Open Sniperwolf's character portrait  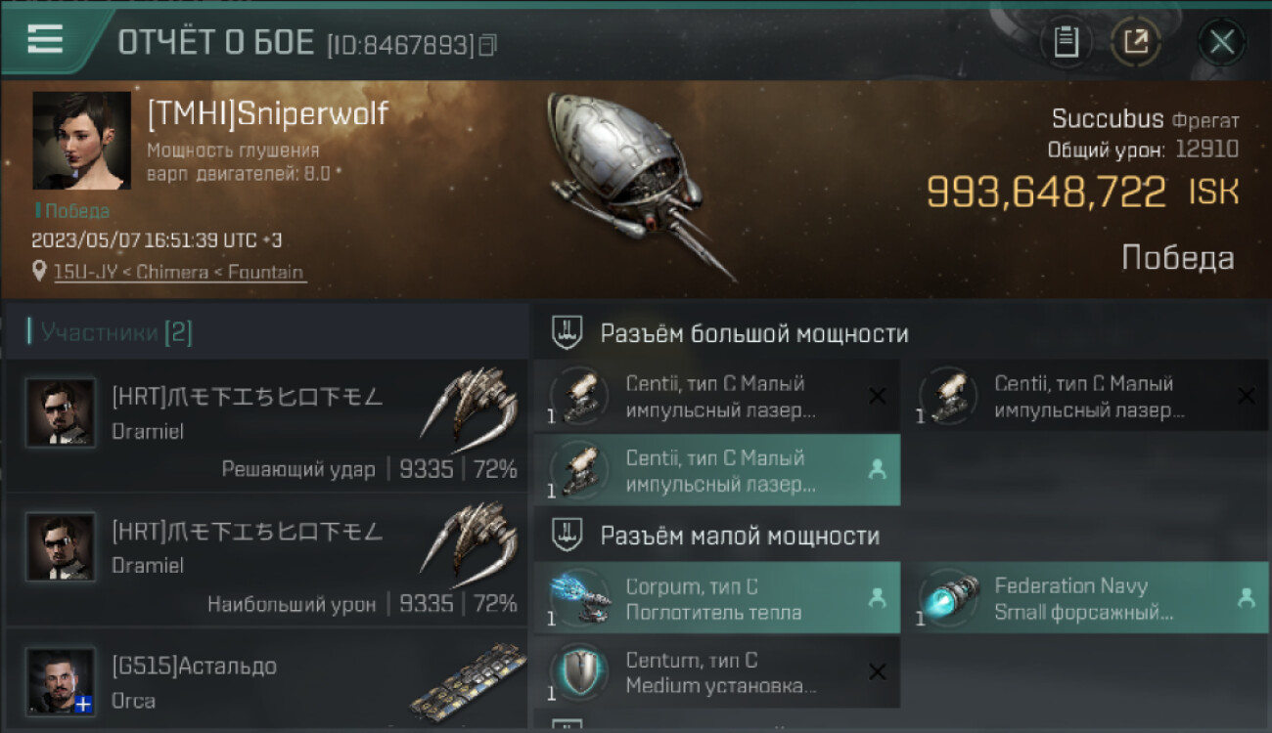(81, 141)
